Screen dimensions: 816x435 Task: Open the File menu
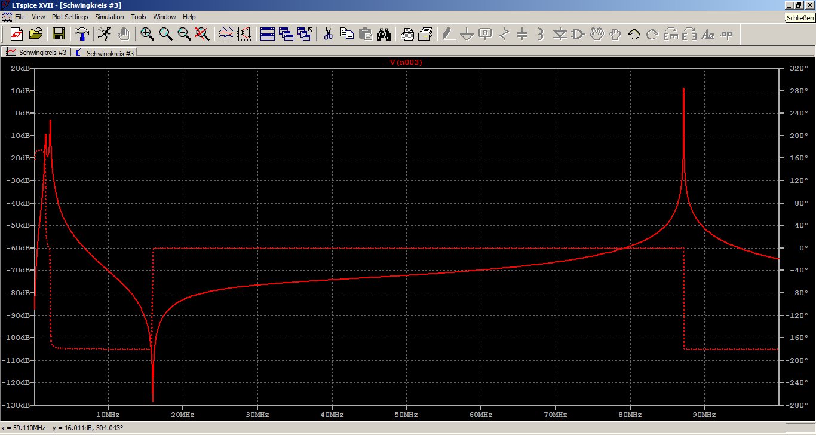coord(20,17)
